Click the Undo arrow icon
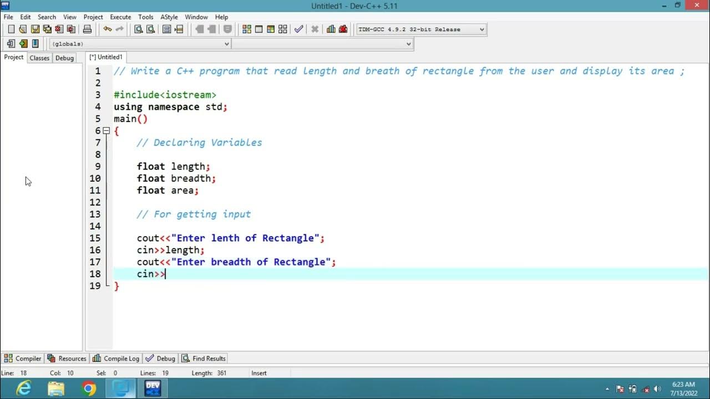Screen dimensions: 710x399 [107, 29]
